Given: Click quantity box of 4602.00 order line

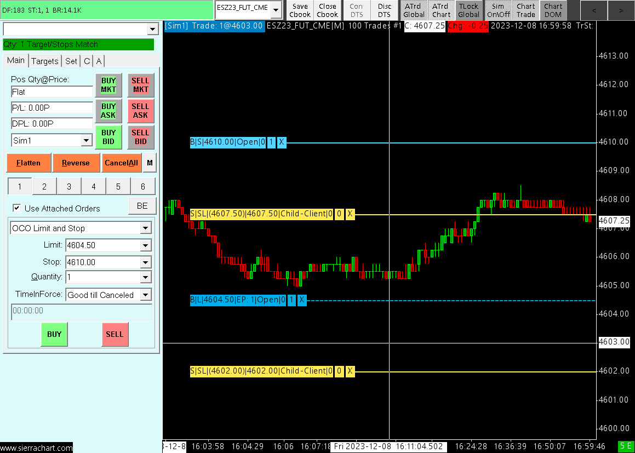Looking at the screenshot, I should coord(339,371).
